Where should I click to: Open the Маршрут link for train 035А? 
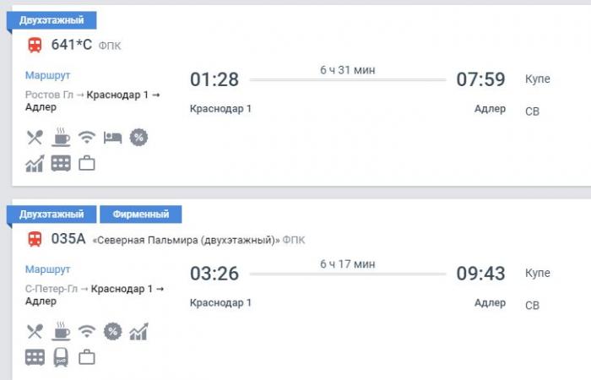pyautogui.click(x=47, y=269)
